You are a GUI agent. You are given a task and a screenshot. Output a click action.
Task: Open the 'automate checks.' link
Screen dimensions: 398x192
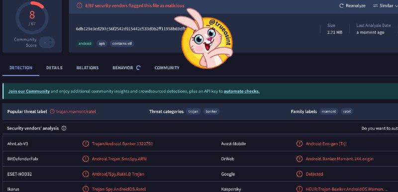[x=242, y=92]
